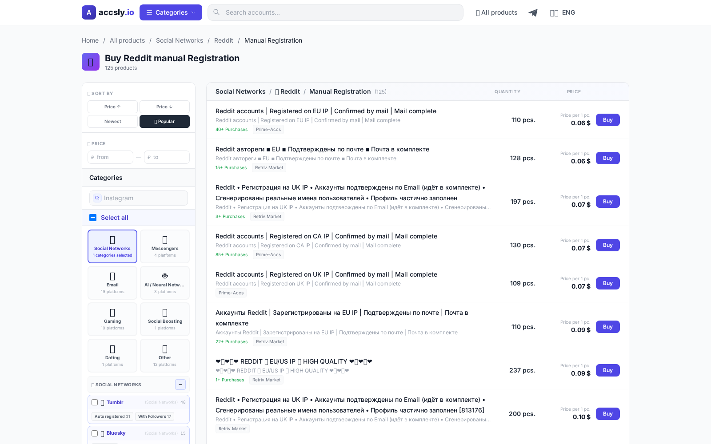Image resolution: width=711 pixels, height=444 pixels.
Task: Click the Social Boosting category tile
Action: (x=164, y=319)
